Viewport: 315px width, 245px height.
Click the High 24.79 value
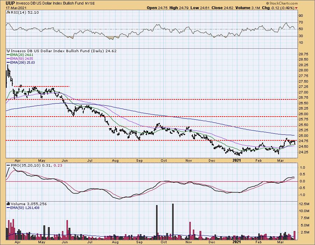point(179,8)
